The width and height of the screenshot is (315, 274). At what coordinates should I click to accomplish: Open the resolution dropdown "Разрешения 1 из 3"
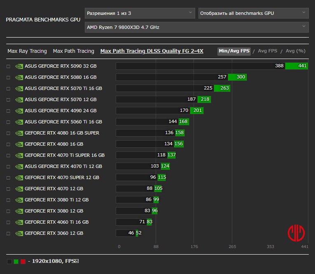point(140,13)
